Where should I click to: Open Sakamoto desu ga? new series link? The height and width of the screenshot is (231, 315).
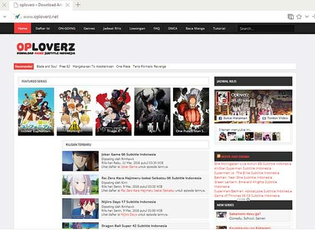pos(245,214)
